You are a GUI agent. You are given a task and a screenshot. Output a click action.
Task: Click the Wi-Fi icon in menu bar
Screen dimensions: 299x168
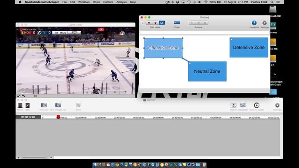pos(206,2)
